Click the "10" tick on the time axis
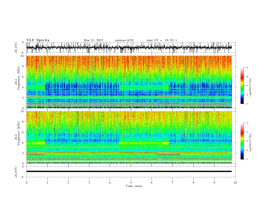Image resolution: width=265 pixels, height=205 pixels. pos(235,183)
